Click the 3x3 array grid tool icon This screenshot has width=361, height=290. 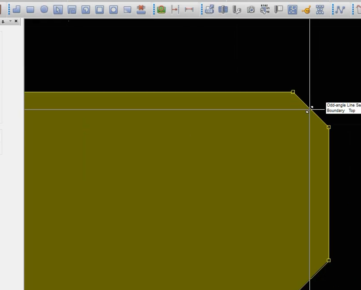click(x=320, y=10)
